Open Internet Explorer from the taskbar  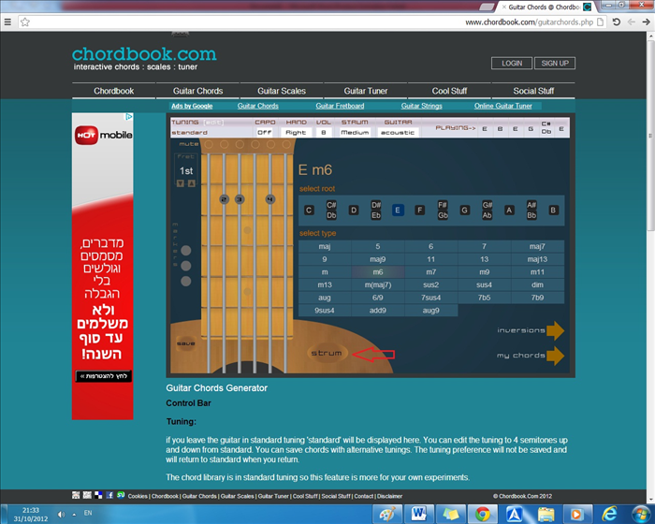pos(609,514)
